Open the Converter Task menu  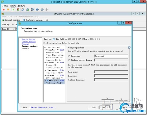[15, 17]
